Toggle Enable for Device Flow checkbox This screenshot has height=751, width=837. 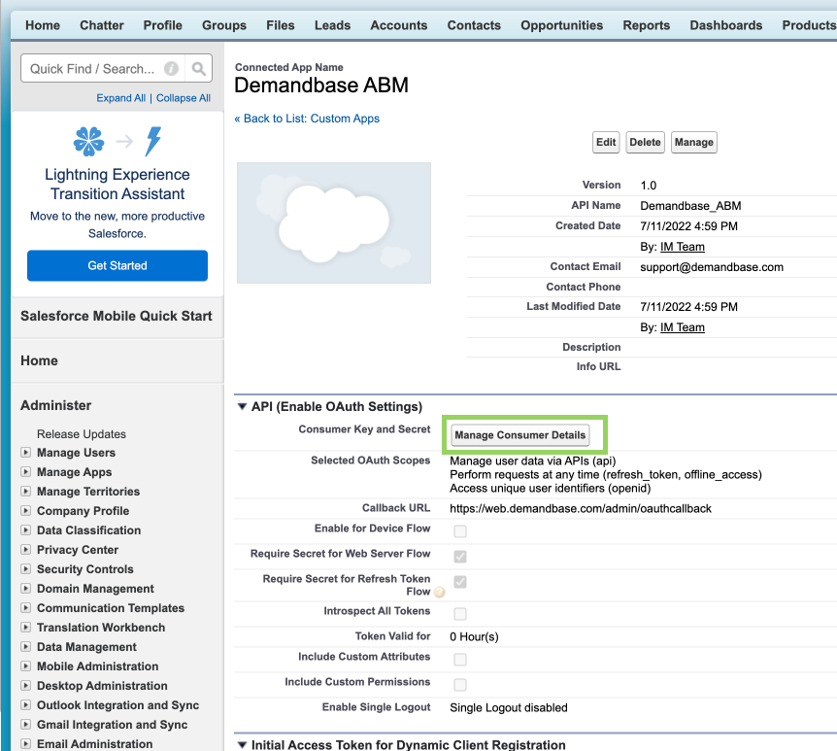(x=460, y=530)
